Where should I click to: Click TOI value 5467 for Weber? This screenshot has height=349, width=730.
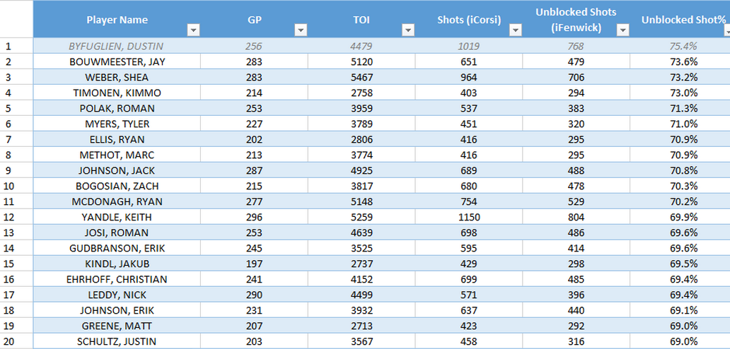[361, 77]
